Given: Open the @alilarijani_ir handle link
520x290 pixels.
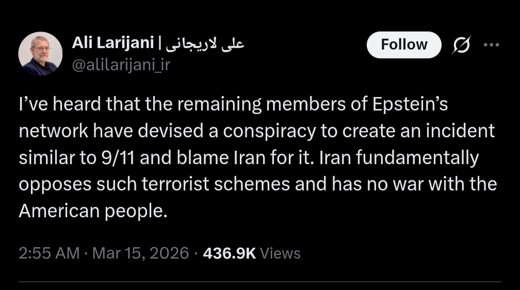Looking at the screenshot, I should click(120, 65).
